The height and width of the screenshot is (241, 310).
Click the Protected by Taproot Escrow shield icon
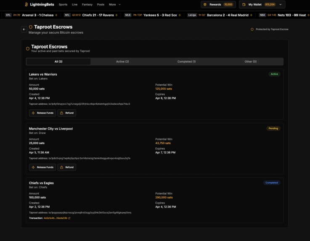(252, 29)
